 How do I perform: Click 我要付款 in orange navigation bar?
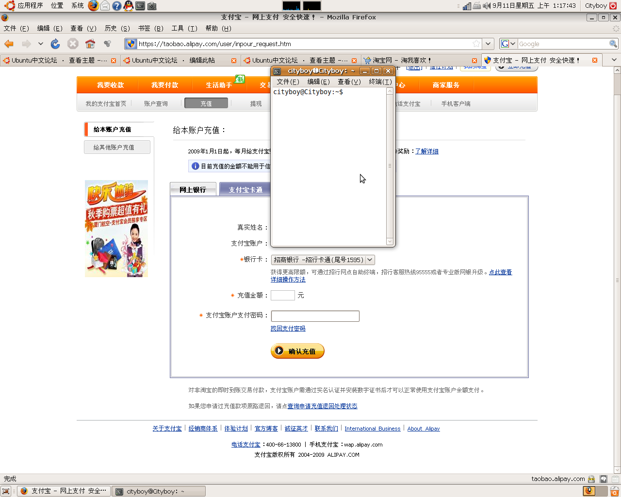click(164, 85)
